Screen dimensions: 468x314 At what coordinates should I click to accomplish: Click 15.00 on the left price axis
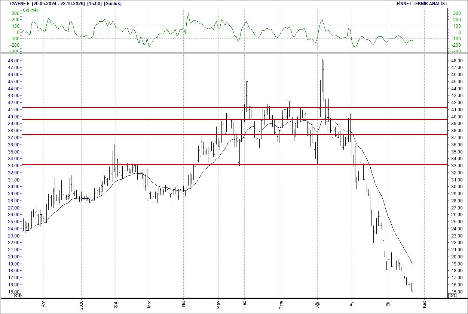point(13,292)
